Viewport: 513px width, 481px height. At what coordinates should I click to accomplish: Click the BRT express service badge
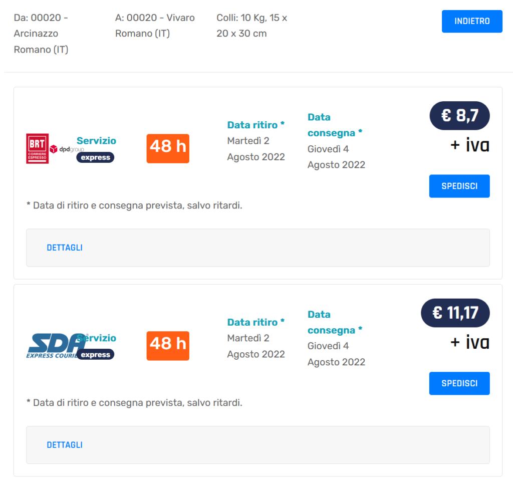[95, 157]
